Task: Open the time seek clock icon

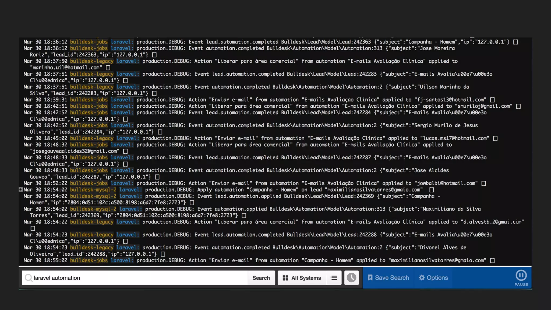Action: click(351, 278)
